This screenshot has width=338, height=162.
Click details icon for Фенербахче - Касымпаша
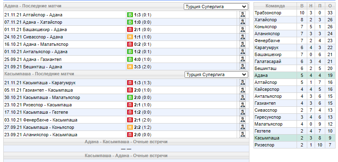point(242,120)
